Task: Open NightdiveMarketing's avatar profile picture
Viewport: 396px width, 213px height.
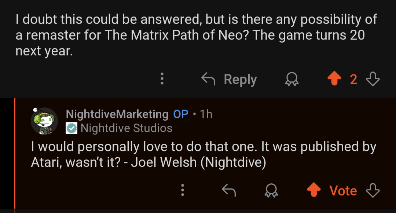Action: click(x=44, y=121)
